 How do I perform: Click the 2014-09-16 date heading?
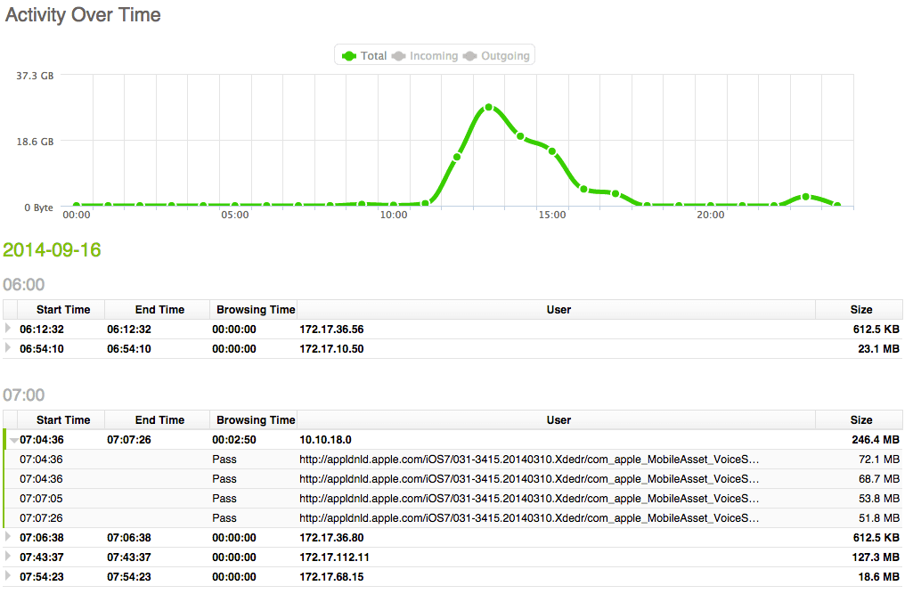[x=52, y=250]
